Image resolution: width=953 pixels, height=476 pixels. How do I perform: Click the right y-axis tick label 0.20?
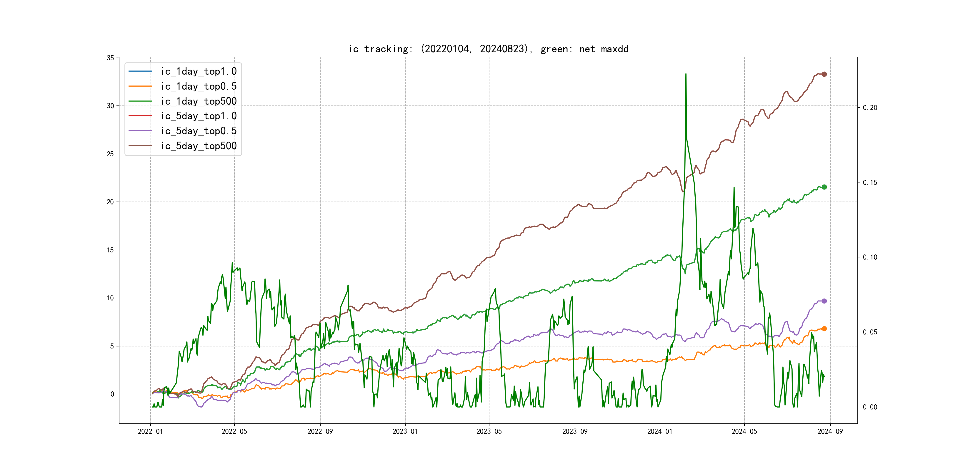870,108
